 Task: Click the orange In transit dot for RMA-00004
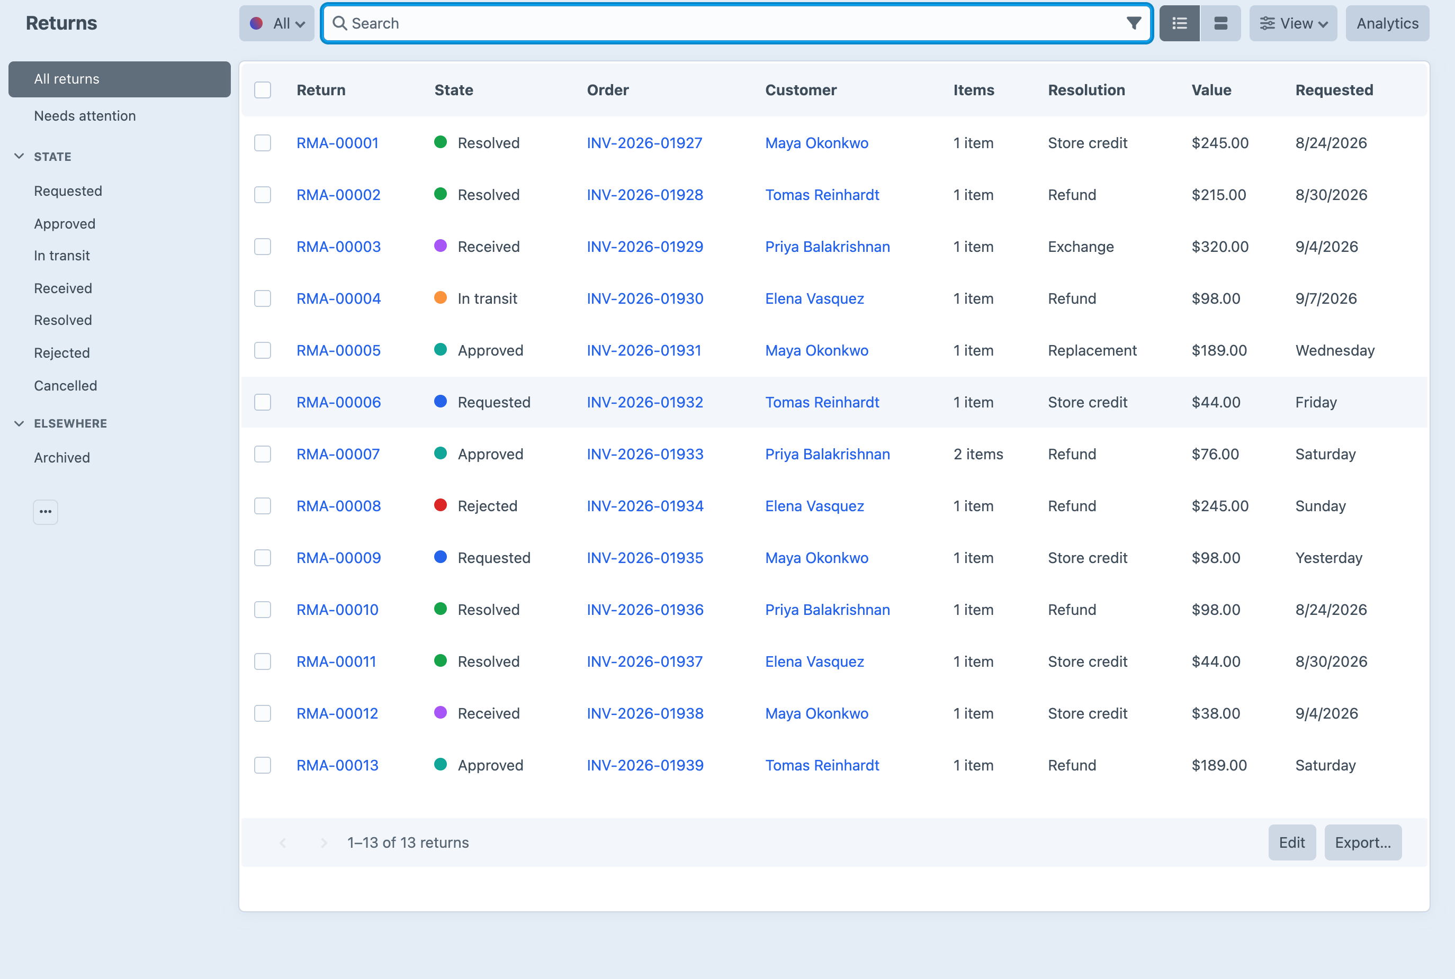tap(441, 298)
